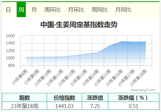Switch to 周环比 tab
The width and height of the screenshot is (161, 112).
click(52, 10)
